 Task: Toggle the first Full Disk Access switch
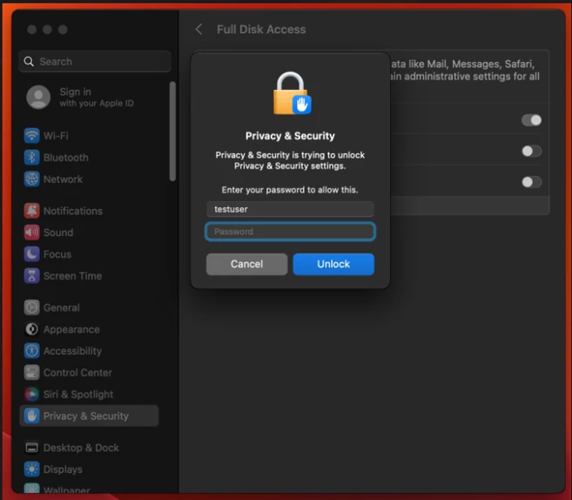tap(531, 120)
